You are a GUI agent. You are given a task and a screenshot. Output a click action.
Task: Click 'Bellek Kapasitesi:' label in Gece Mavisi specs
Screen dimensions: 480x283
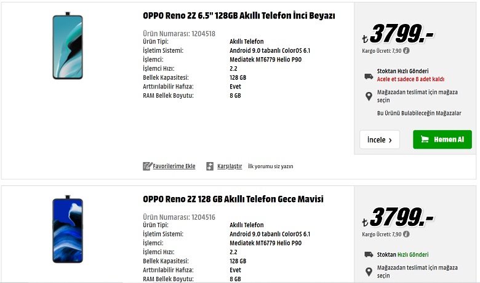(166, 261)
